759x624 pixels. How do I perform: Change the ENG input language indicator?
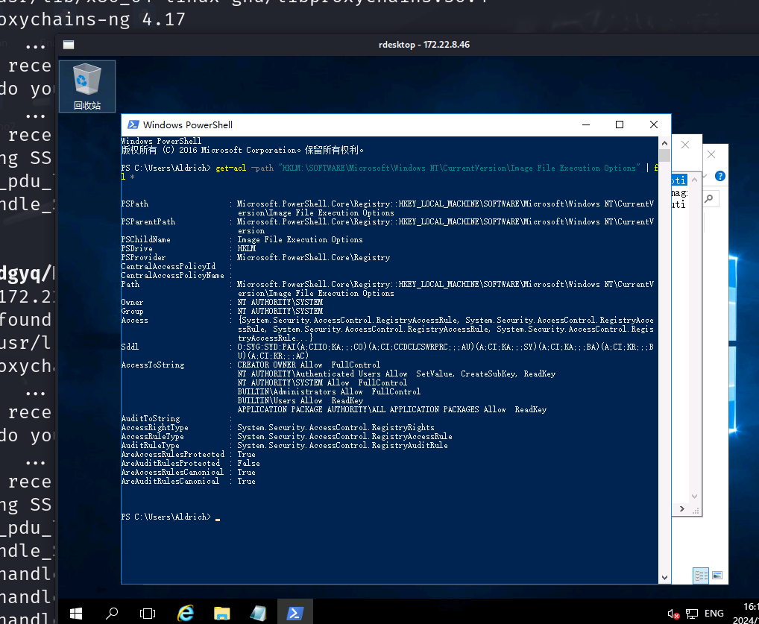pos(714,614)
